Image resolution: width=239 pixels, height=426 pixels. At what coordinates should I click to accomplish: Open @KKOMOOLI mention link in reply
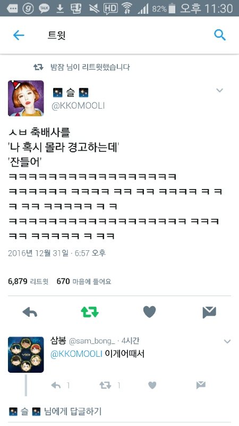[x=76, y=354]
